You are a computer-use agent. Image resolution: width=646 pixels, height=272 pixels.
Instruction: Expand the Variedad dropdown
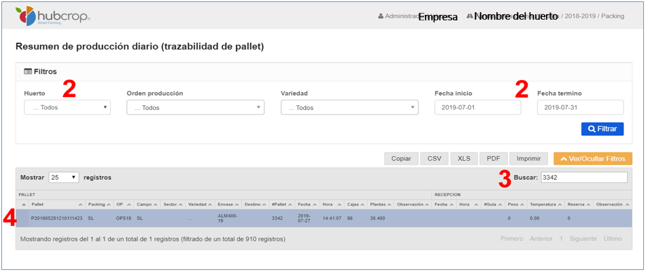click(x=349, y=107)
